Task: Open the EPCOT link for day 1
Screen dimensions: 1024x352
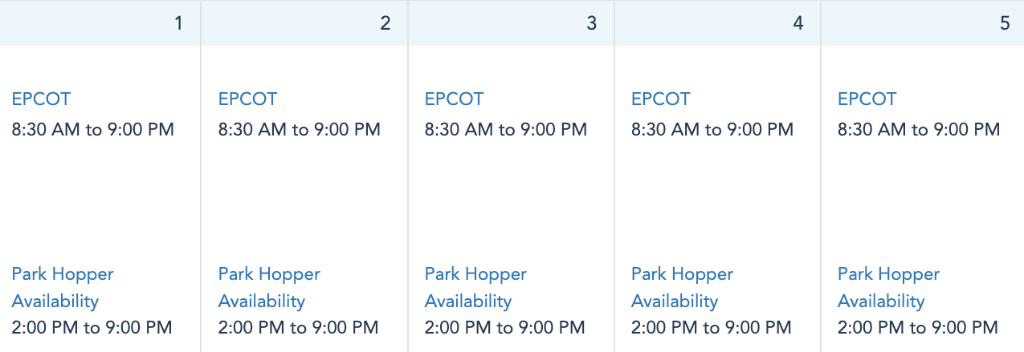Action: click(x=41, y=99)
